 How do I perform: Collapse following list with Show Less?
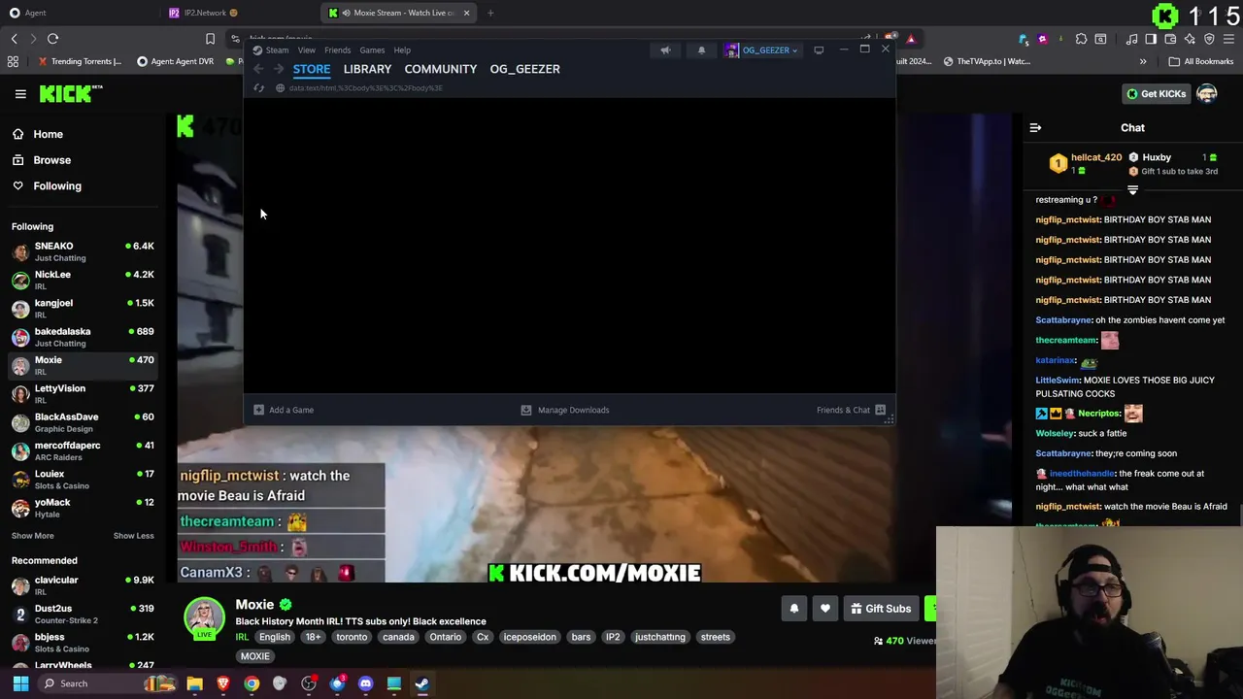coord(133,536)
